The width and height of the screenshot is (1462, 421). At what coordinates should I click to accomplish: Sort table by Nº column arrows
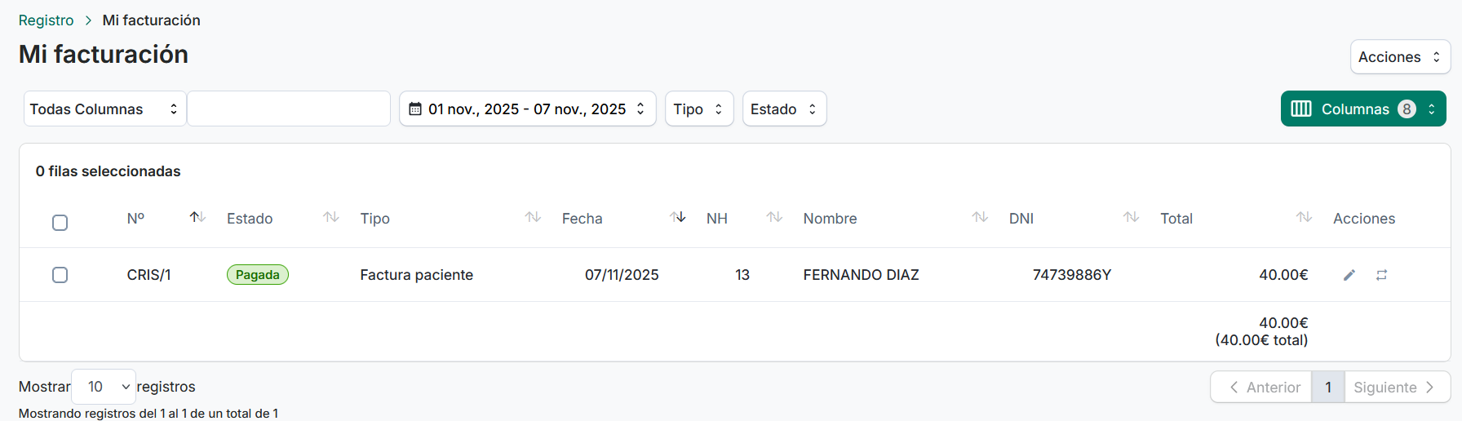(x=197, y=217)
